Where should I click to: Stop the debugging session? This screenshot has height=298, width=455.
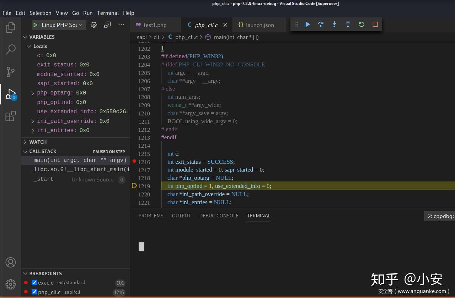pyautogui.click(x=375, y=25)
